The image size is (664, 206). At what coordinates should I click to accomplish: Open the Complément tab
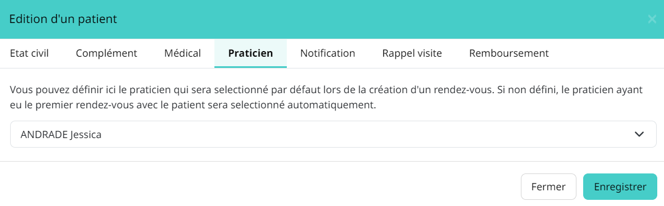[106, 53]
